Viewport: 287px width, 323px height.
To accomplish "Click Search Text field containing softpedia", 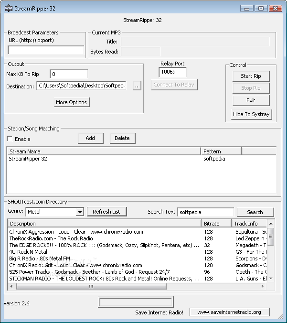I will (x=205, y=212).
